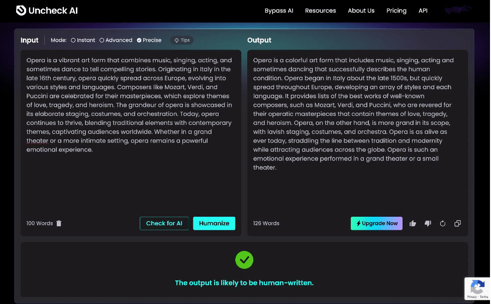Click the lightning bolt on Upgrade Now
The width and height of the screenshot is (491, 304).
pyautogui.click(x=358, y=223)
